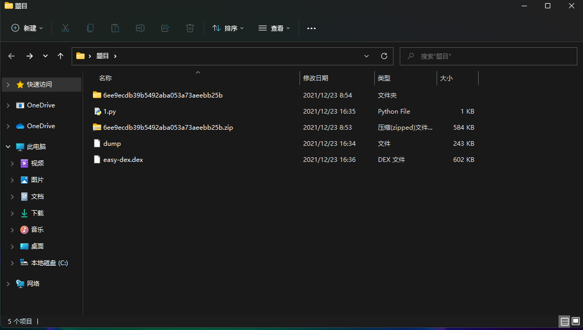Click the Share icon in toolbar
The width and height of the screenshot is (583, 330).
point(165,28)
